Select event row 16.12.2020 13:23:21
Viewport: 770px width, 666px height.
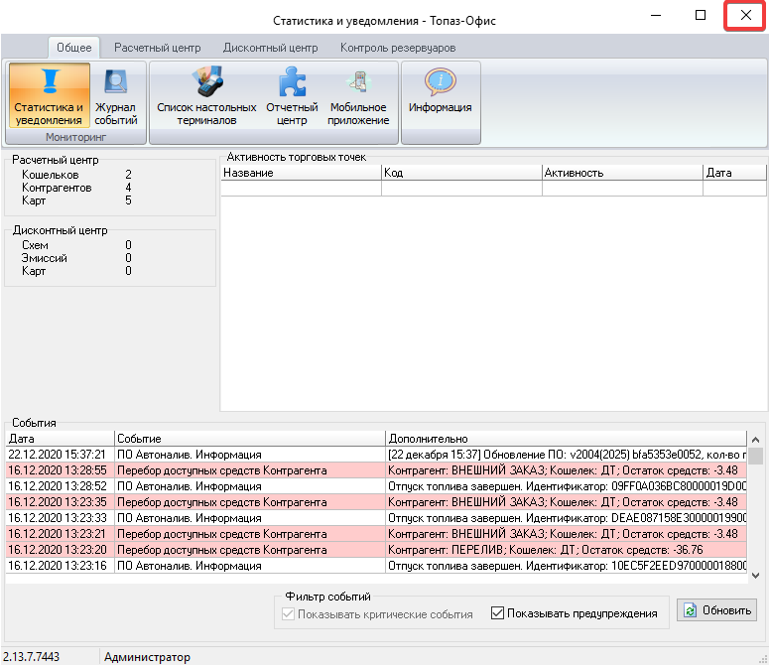[377, 534]
